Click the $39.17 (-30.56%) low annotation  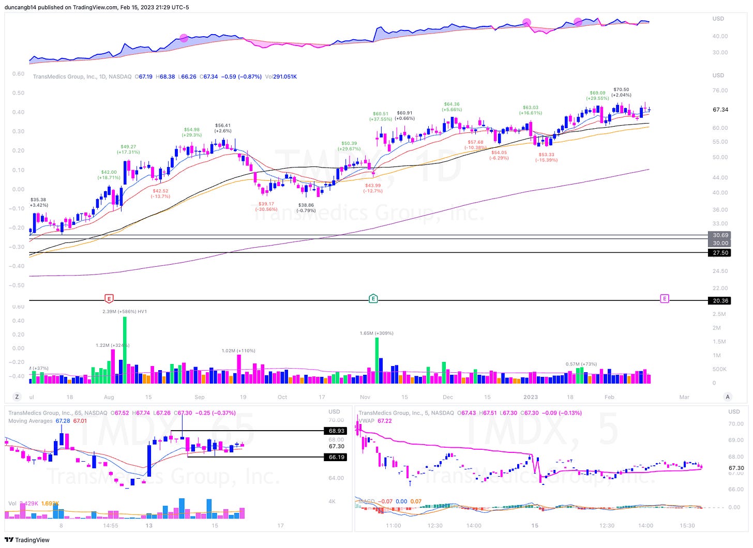267,206
